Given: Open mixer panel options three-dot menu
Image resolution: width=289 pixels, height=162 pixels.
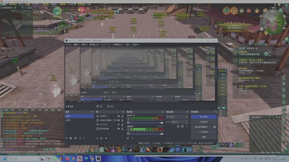Looking at the screenshot, I should [x=133, y=138].
